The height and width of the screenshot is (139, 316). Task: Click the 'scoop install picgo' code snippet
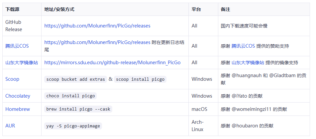(x=141, y=79)
